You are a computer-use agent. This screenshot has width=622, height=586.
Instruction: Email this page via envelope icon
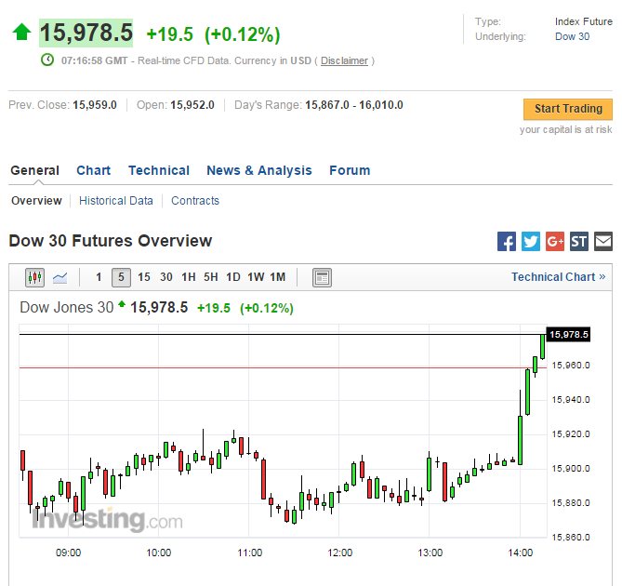point(603,241)
